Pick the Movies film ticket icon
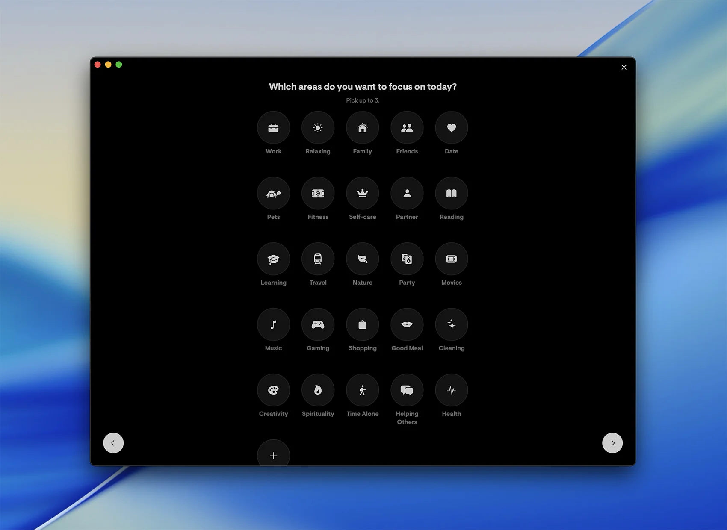This screenshot has height=530, width=727. coord(451,259)
